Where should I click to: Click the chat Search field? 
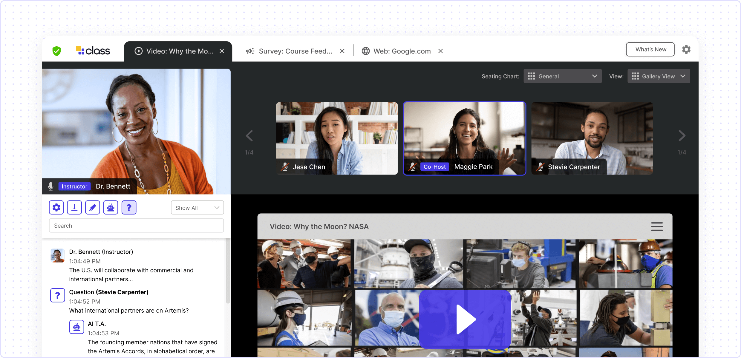click(x=136, y=226)
